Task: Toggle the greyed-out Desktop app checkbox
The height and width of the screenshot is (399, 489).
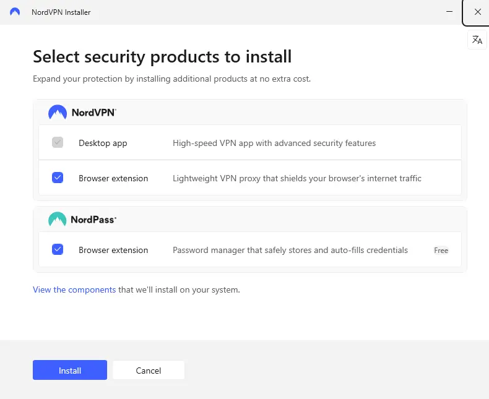Action: 58,143
